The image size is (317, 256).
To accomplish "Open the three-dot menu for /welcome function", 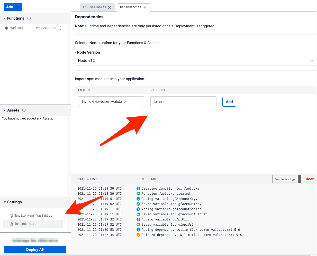I will [60, 28].
